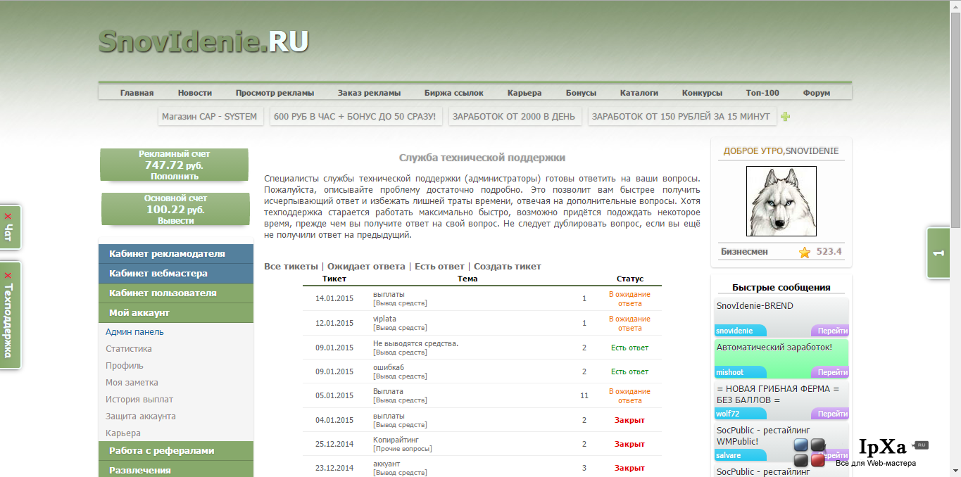Open Конкурсы menu item
This screenshot has width=961, height=477.
(x=702, y=93)
